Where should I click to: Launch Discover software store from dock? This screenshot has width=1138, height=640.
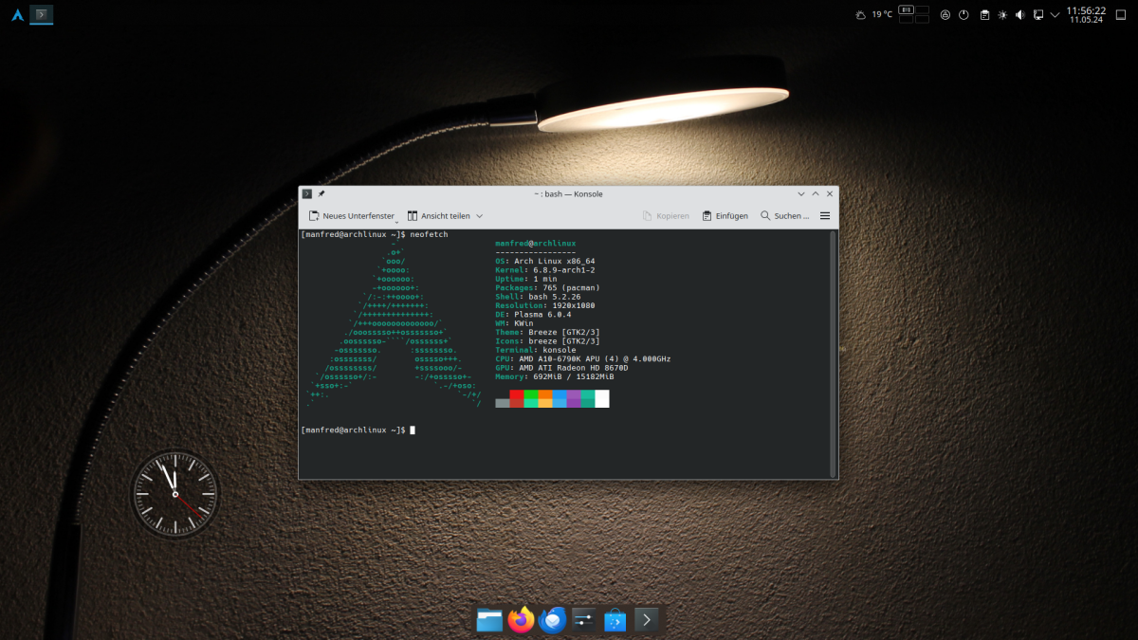(615, 620)
